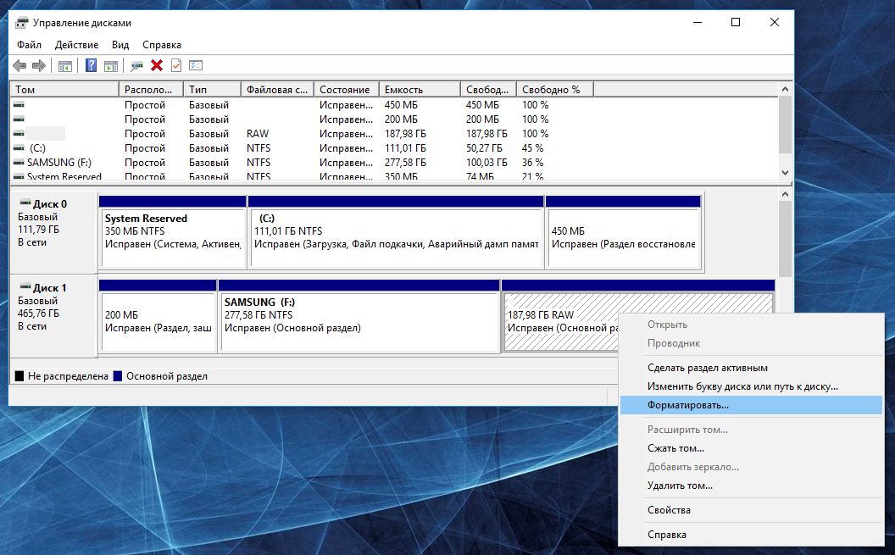Click the red X delete icon

tap(157, 65)
